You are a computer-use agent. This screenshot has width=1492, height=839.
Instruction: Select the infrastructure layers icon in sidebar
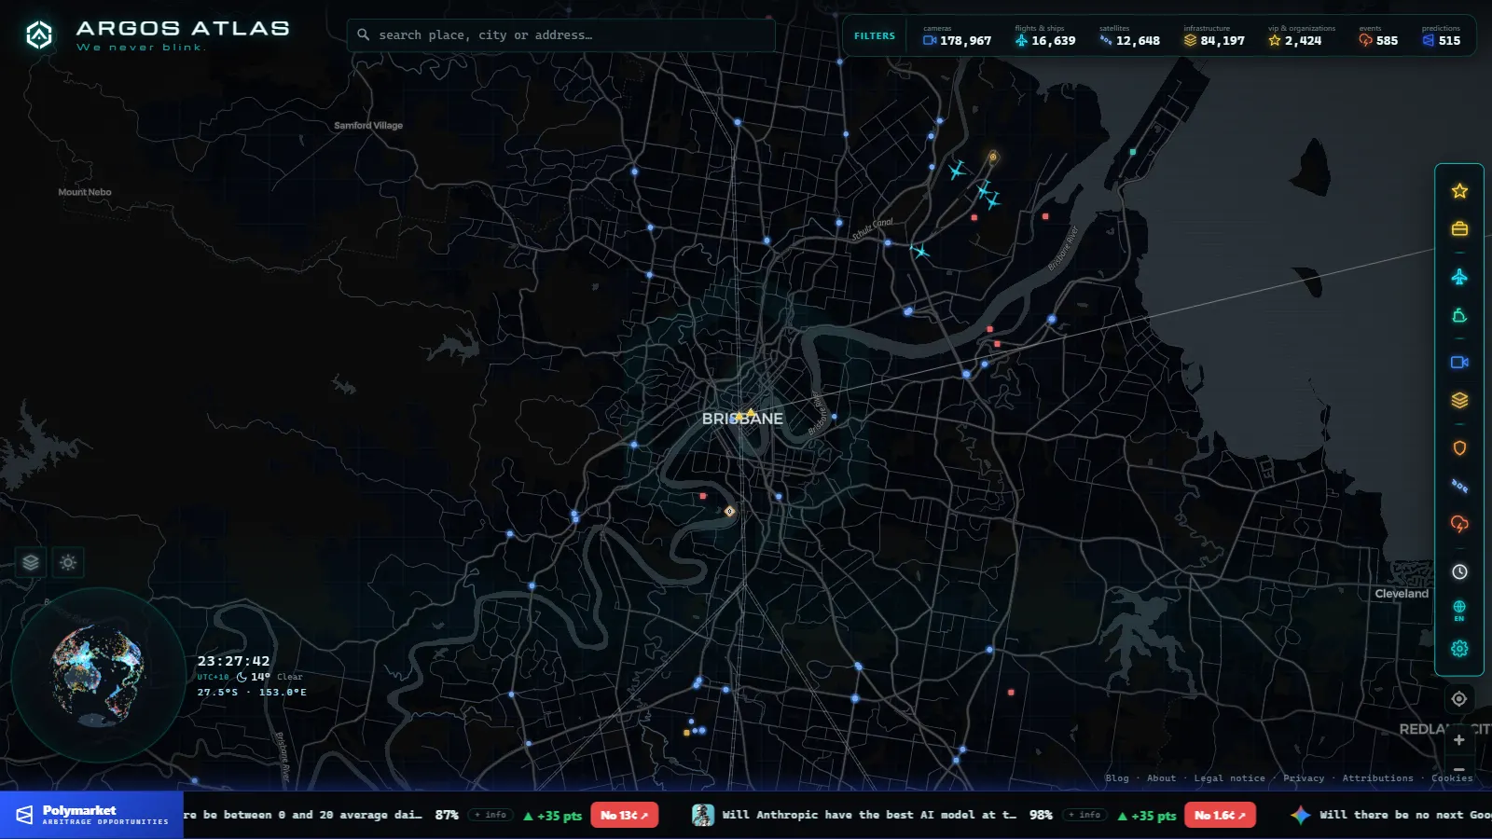pyautogui.click(x=1459, y=400)
